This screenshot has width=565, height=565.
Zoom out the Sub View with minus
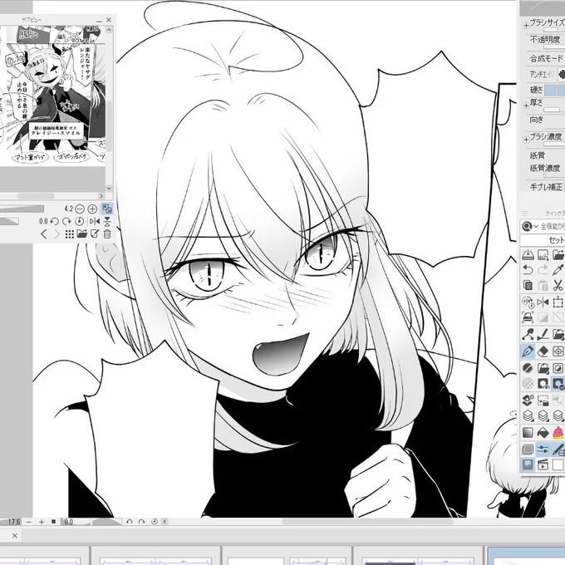click(80, 209)
